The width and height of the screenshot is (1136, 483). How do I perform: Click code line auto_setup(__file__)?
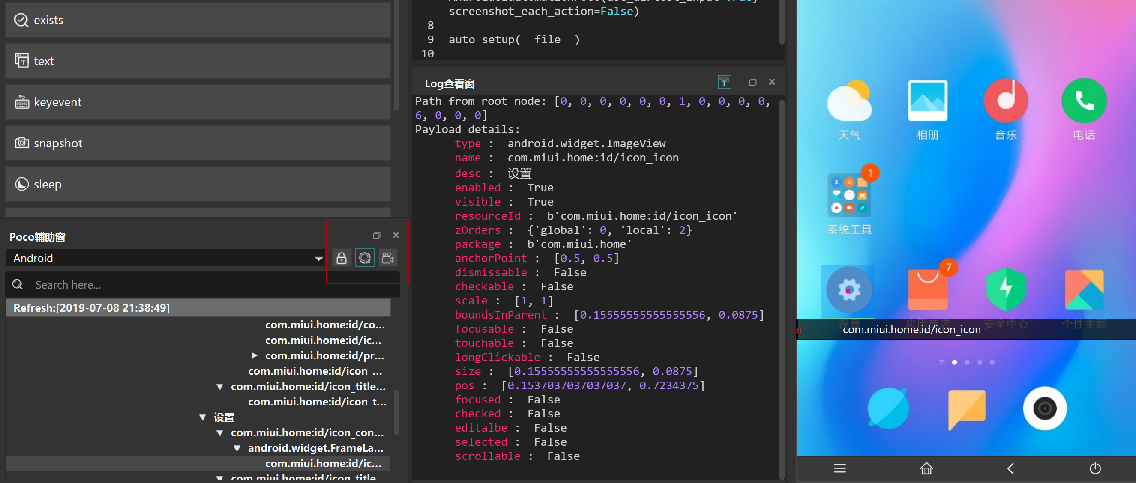(514, 40)
